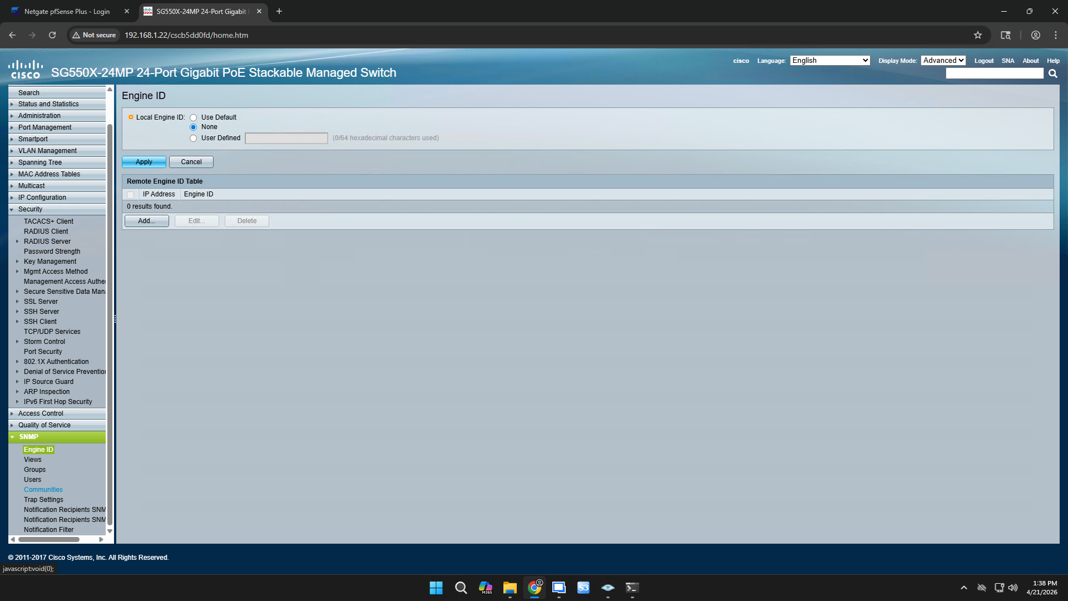Image resolution: width=1068 pixels, height=601 pixels.
Task: Open the Chrome profile icon
Action: [x=1035, y=35]
